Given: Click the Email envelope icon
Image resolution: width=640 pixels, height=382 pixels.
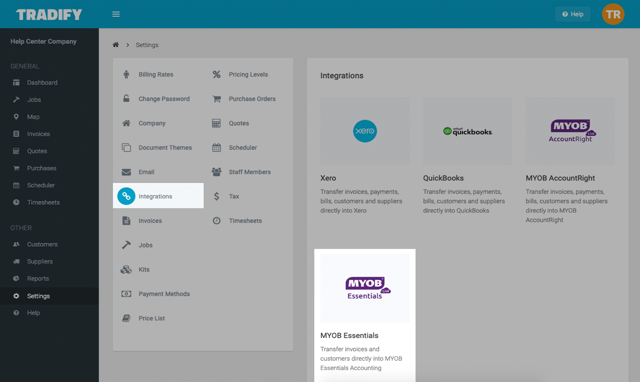Looking at the screenshot, I should point(126,172).
